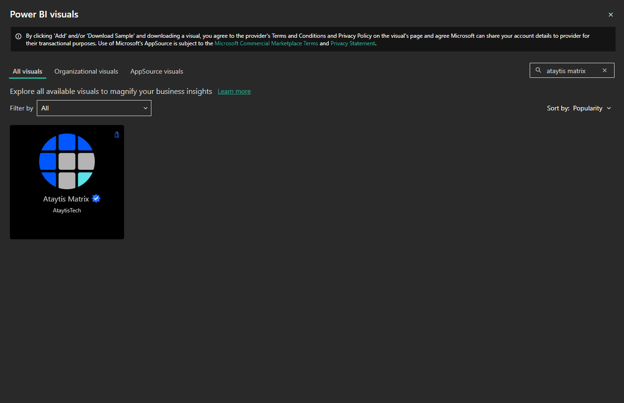Click the license bag icon on Ataytis Matrix card
624x403 pixels.
[117, 134]
